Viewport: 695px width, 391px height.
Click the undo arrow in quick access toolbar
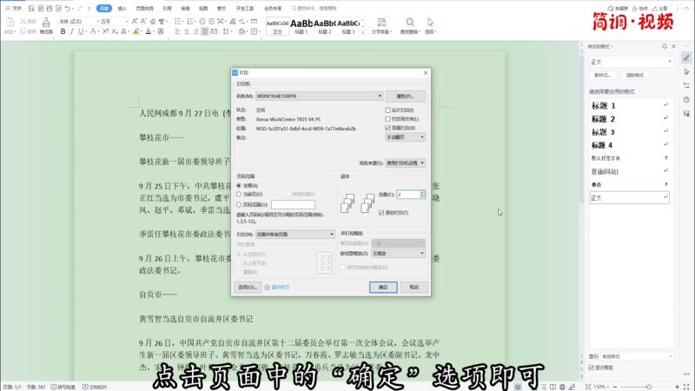67,8
